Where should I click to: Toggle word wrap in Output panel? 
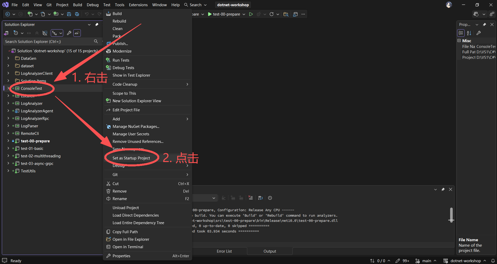(x=260, y=198)
